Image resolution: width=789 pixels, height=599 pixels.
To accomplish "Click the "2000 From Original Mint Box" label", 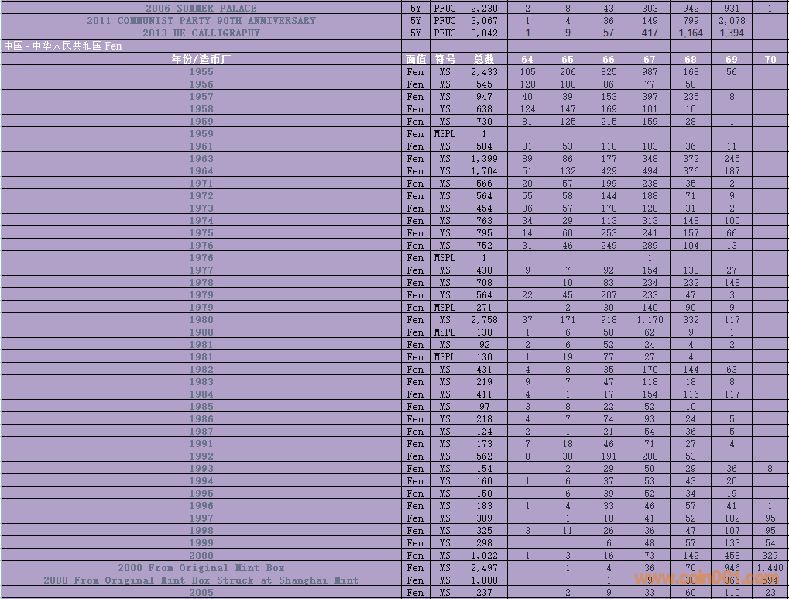I will coord(201,568).
